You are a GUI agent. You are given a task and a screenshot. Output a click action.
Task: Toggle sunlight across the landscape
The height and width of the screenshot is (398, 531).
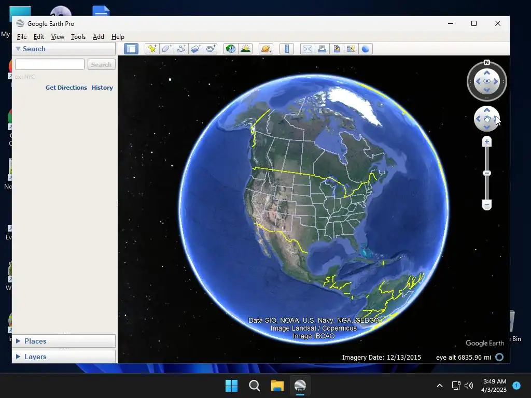245,49
